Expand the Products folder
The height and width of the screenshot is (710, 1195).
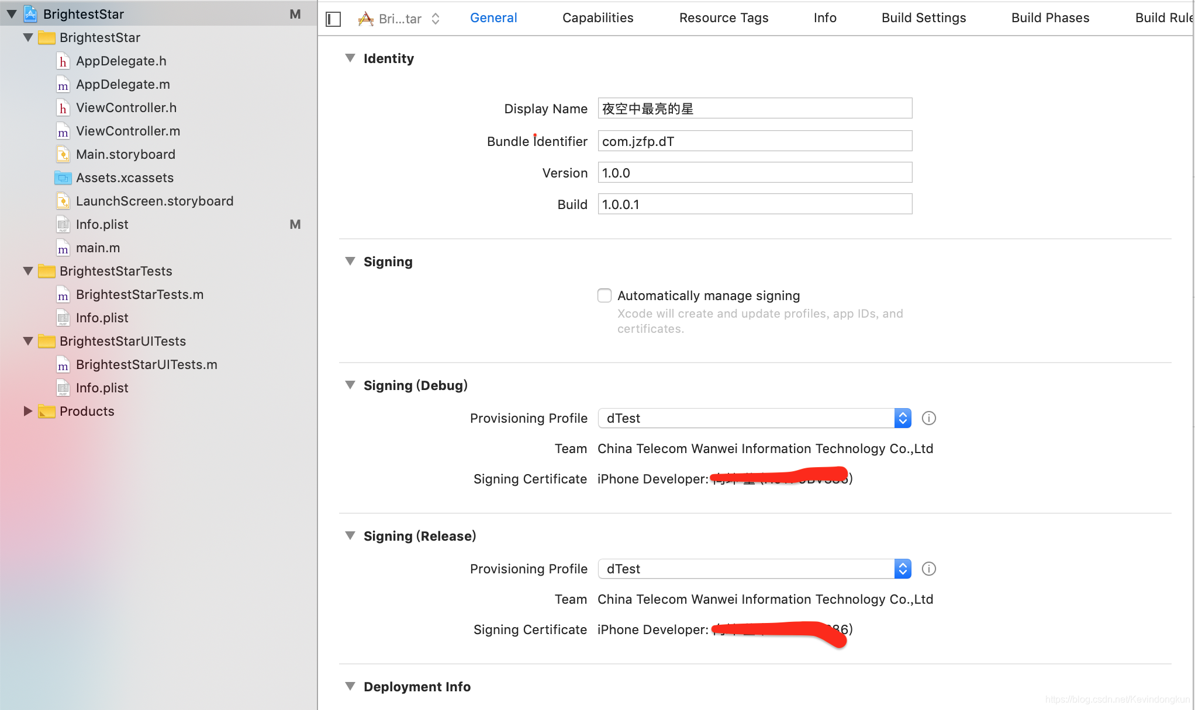tap(27, 411)
